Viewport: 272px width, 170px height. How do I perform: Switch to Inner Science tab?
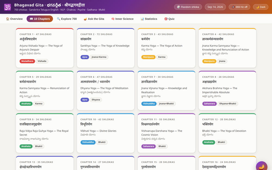point(122,19)
